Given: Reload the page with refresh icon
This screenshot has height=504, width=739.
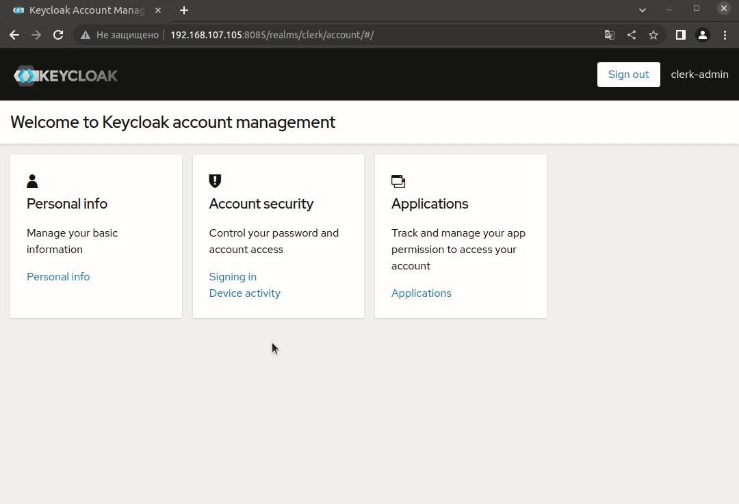Looking at the screenshot, I should click(58, 35).
